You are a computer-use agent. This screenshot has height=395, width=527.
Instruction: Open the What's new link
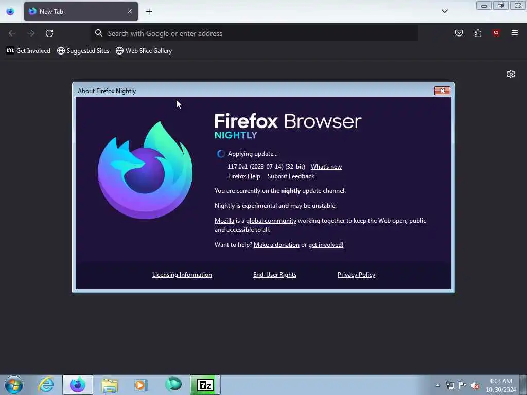pyautogui.click(x=326, y=167)
